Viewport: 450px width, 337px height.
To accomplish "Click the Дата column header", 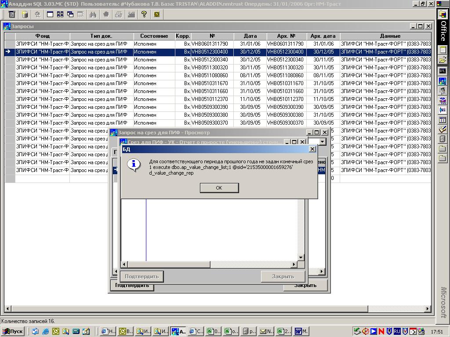I will (x=250, y=36).
